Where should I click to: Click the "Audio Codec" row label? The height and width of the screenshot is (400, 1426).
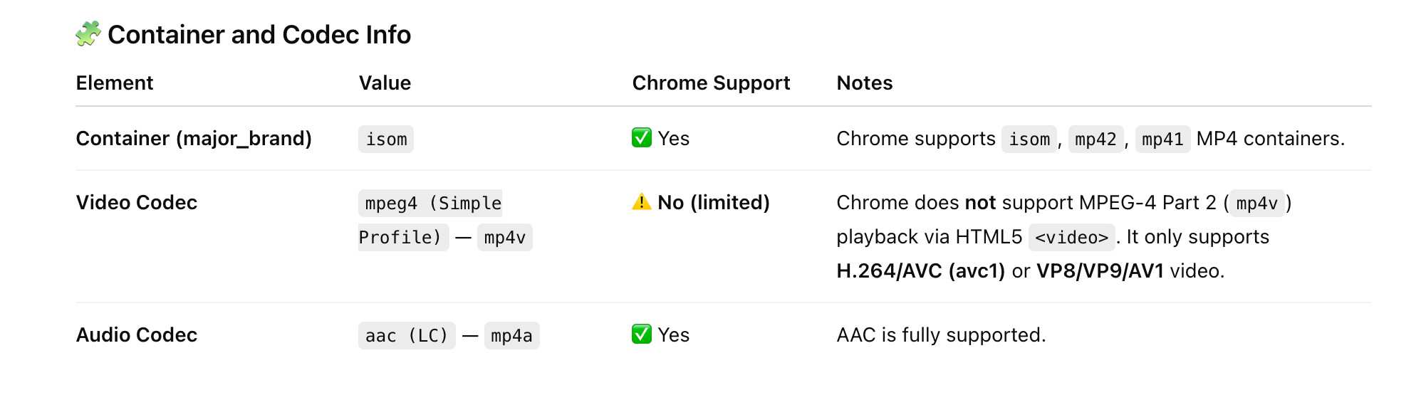pyautogui.click(x=137, y=335)
